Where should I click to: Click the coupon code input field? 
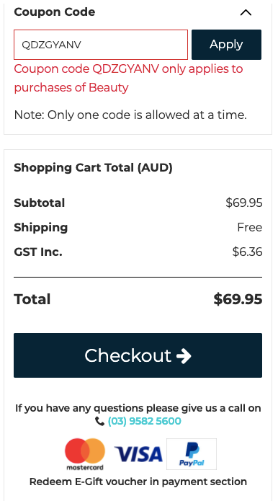(x=101, y=45)
